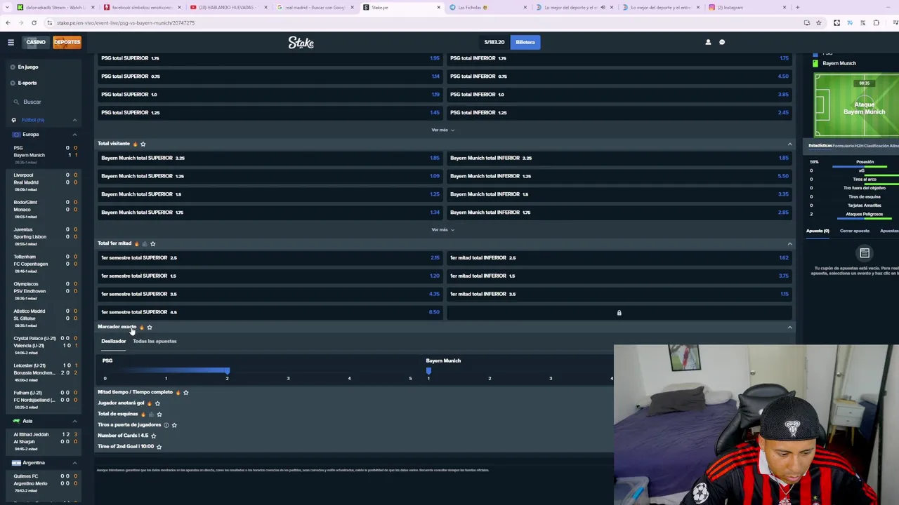The height and width of the screenshot is (505, 899).
Task: Favorite the Total visitante market star
Action: 143,144
